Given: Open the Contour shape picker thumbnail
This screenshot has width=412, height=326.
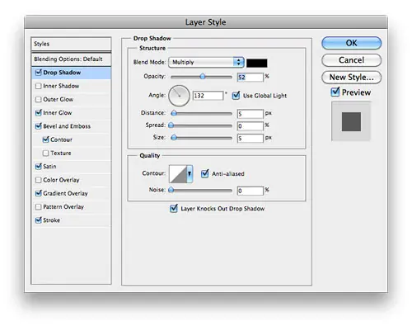Looking at the screenshot, I should click(178, 174).
